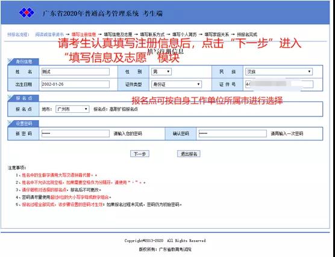Screen dimensions: 335x257
Task: Click the 请再输入一次密码 hint text
Action: [287, 134]
